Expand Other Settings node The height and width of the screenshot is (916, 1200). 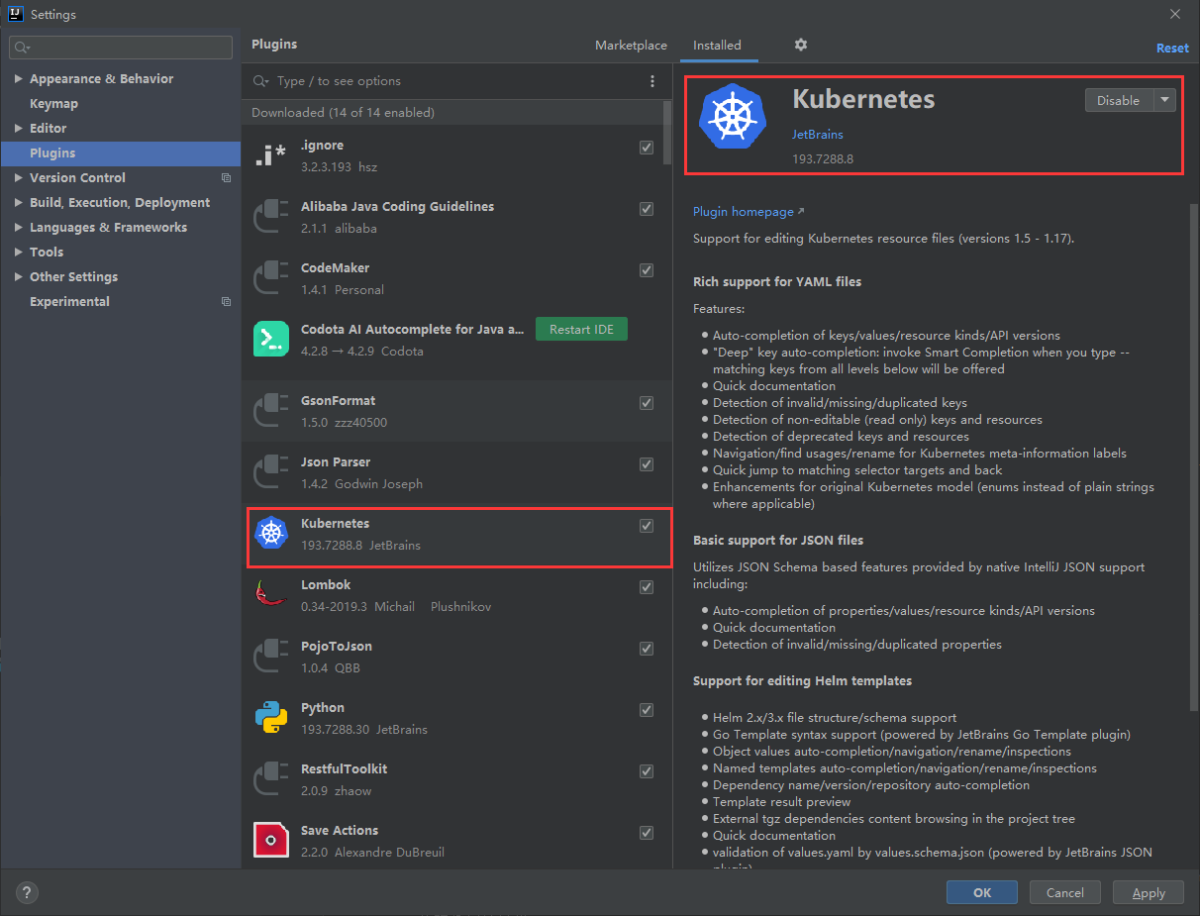point(19,277)
